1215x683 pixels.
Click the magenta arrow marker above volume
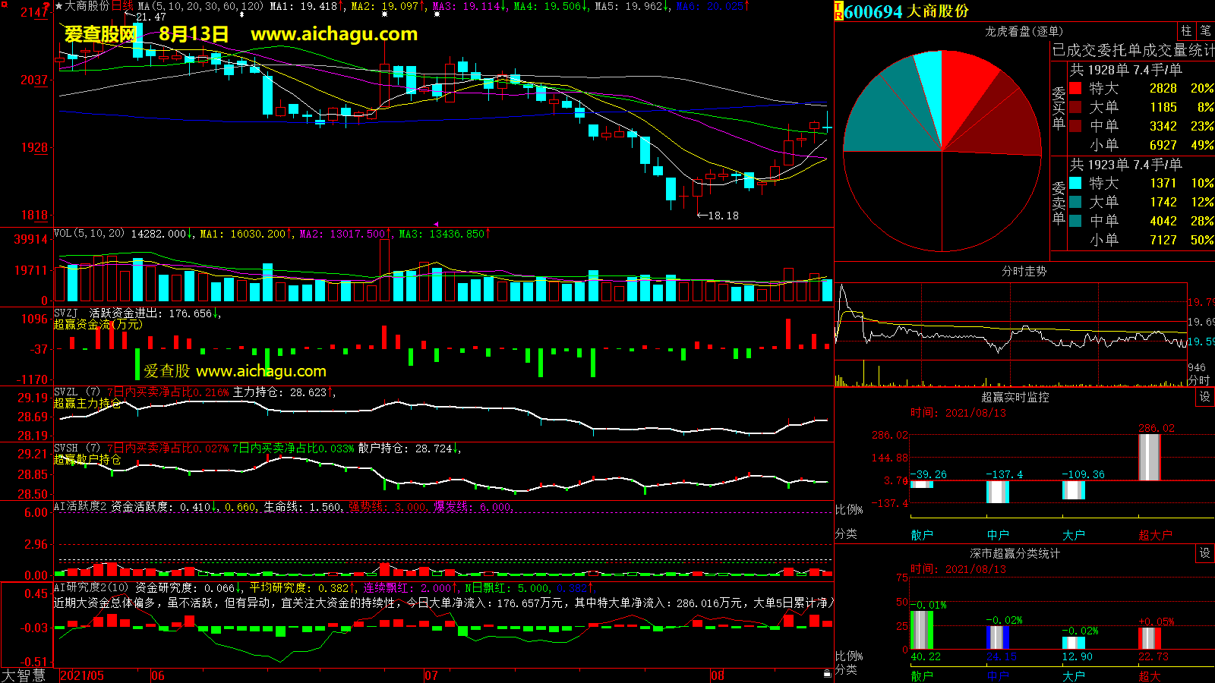pyautogui.click(x=436, y=224)
